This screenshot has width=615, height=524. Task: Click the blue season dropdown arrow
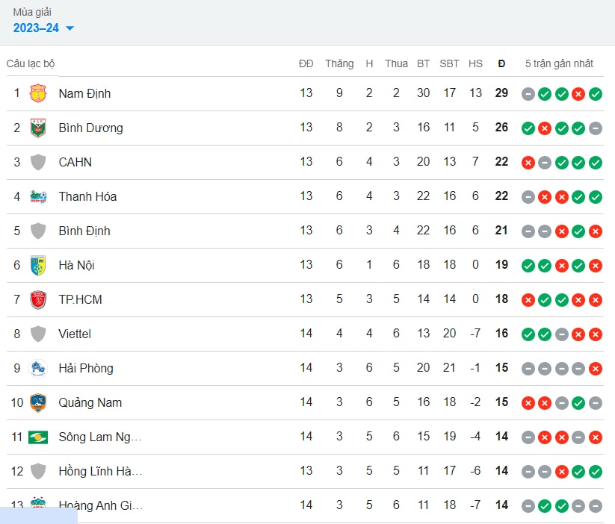coord(69,28)
